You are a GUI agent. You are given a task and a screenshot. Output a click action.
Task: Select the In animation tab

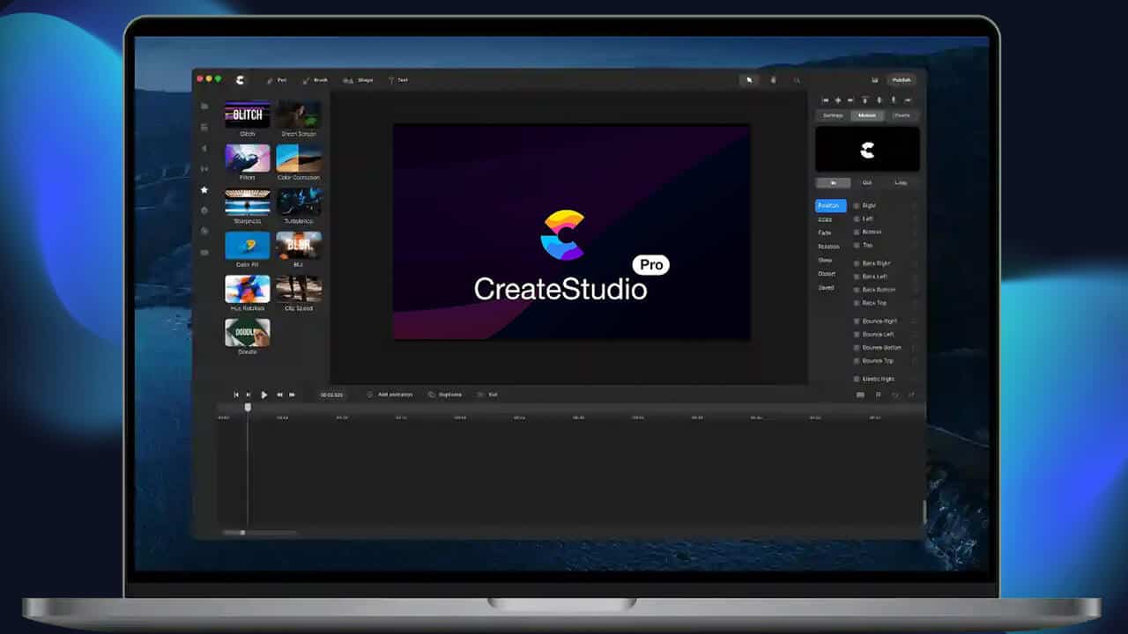pyautogui.click(x=833, y=183)
